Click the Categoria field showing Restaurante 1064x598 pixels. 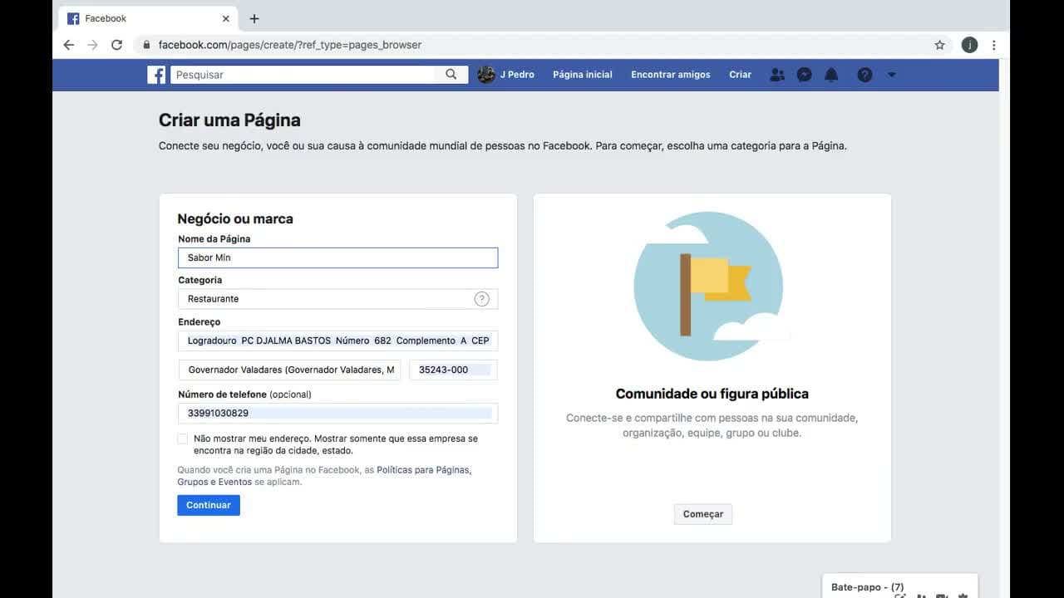(337, 299)
